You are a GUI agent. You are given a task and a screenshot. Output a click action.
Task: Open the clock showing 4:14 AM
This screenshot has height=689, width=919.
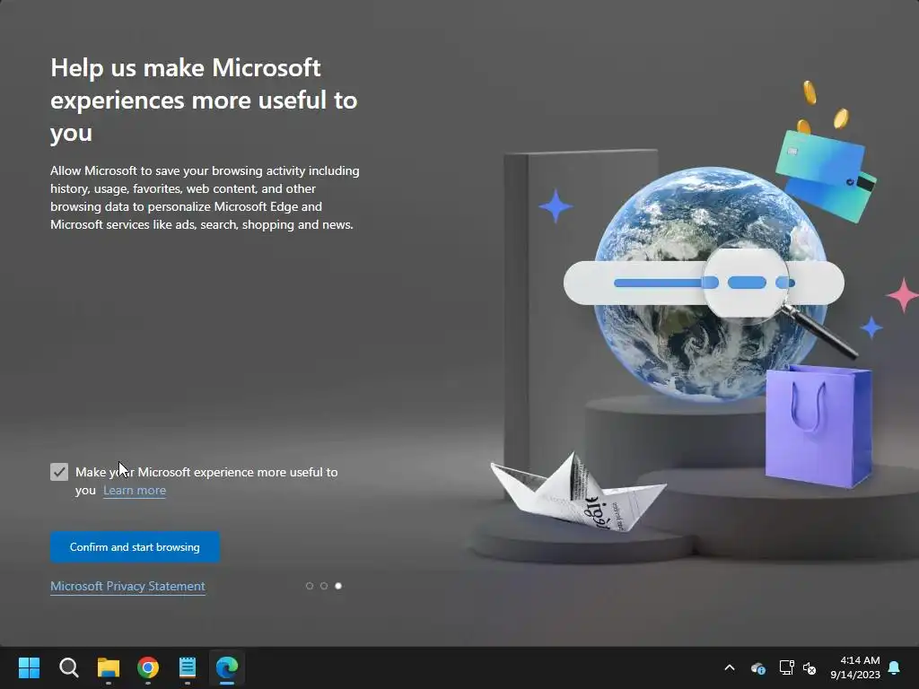[855, 667]
